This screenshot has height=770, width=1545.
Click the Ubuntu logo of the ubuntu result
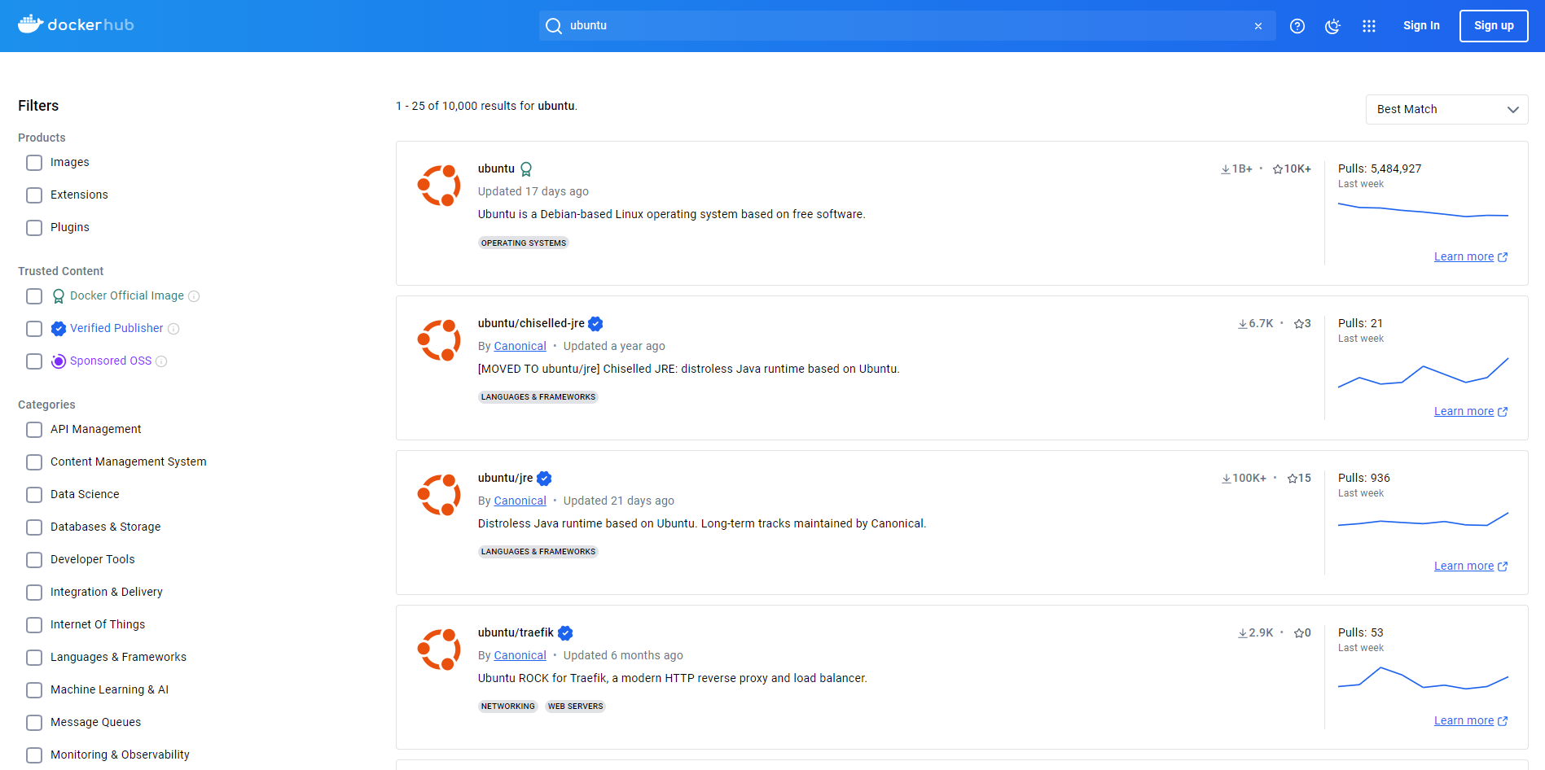[x=439, y=186]
